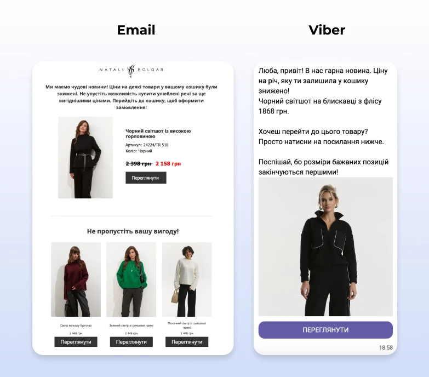Click the Email heading label
Screen dimensions: 429x377
click(136, 30)
